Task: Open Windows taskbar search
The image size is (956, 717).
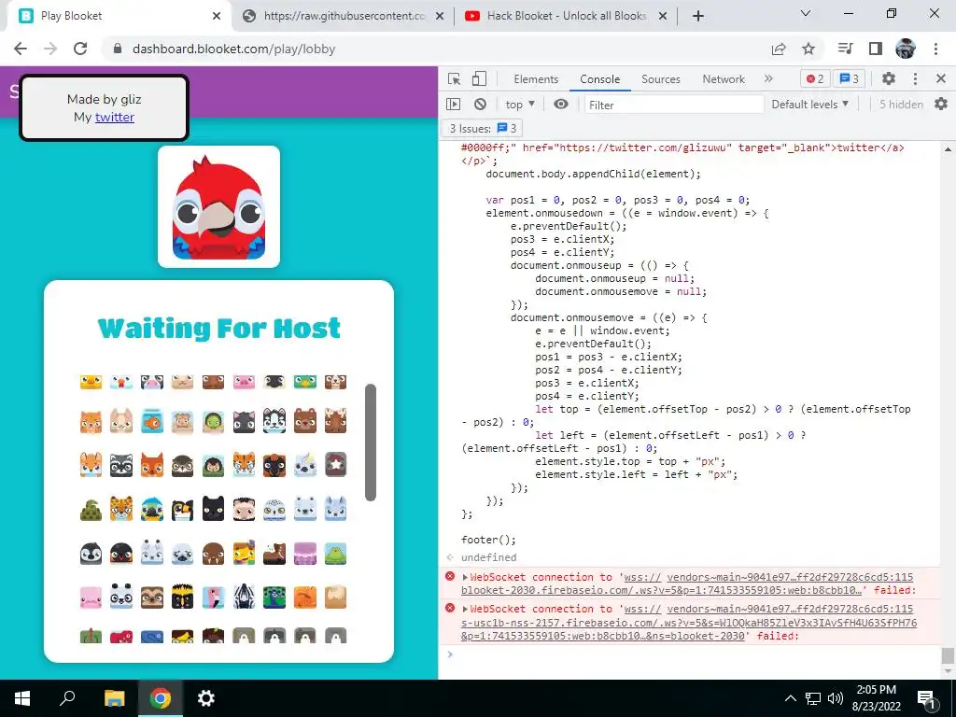Action: (x=67, y=698)
